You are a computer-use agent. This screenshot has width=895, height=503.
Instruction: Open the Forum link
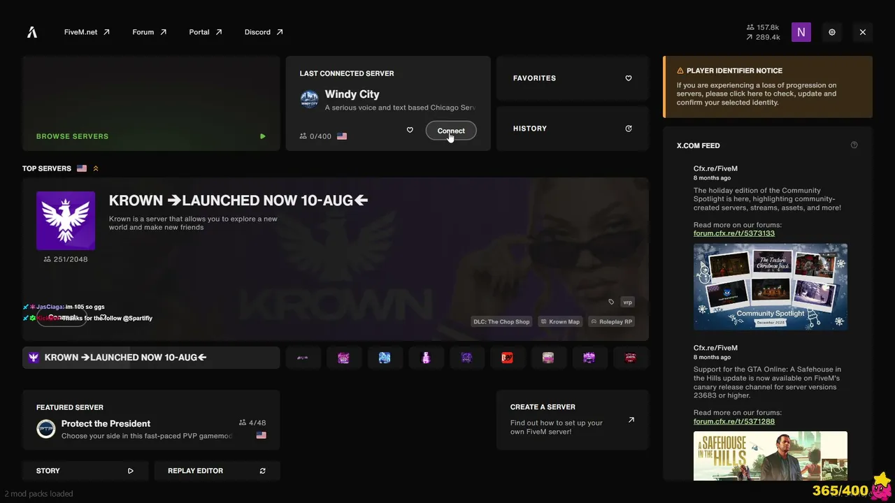150,32
